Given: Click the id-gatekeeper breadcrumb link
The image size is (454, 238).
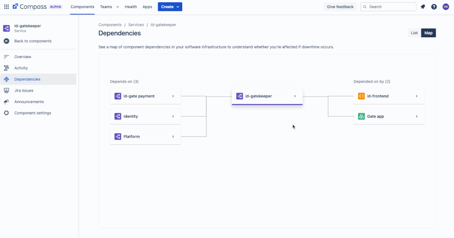Looking at the screenshot, I should coord(163,25).
